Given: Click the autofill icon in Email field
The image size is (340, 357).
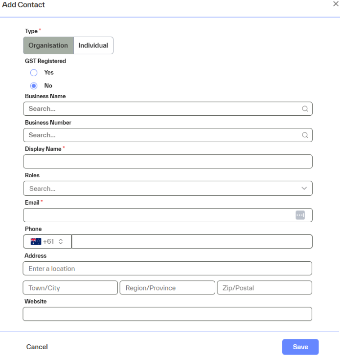Looking at the screenshot, I should (x=300, y=215).
